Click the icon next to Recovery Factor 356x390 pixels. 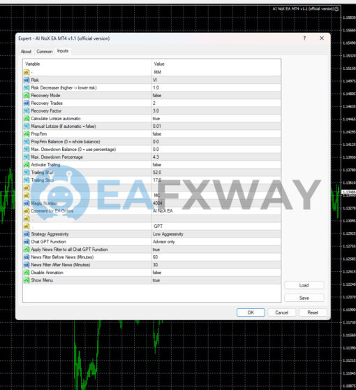coord(27,110)
